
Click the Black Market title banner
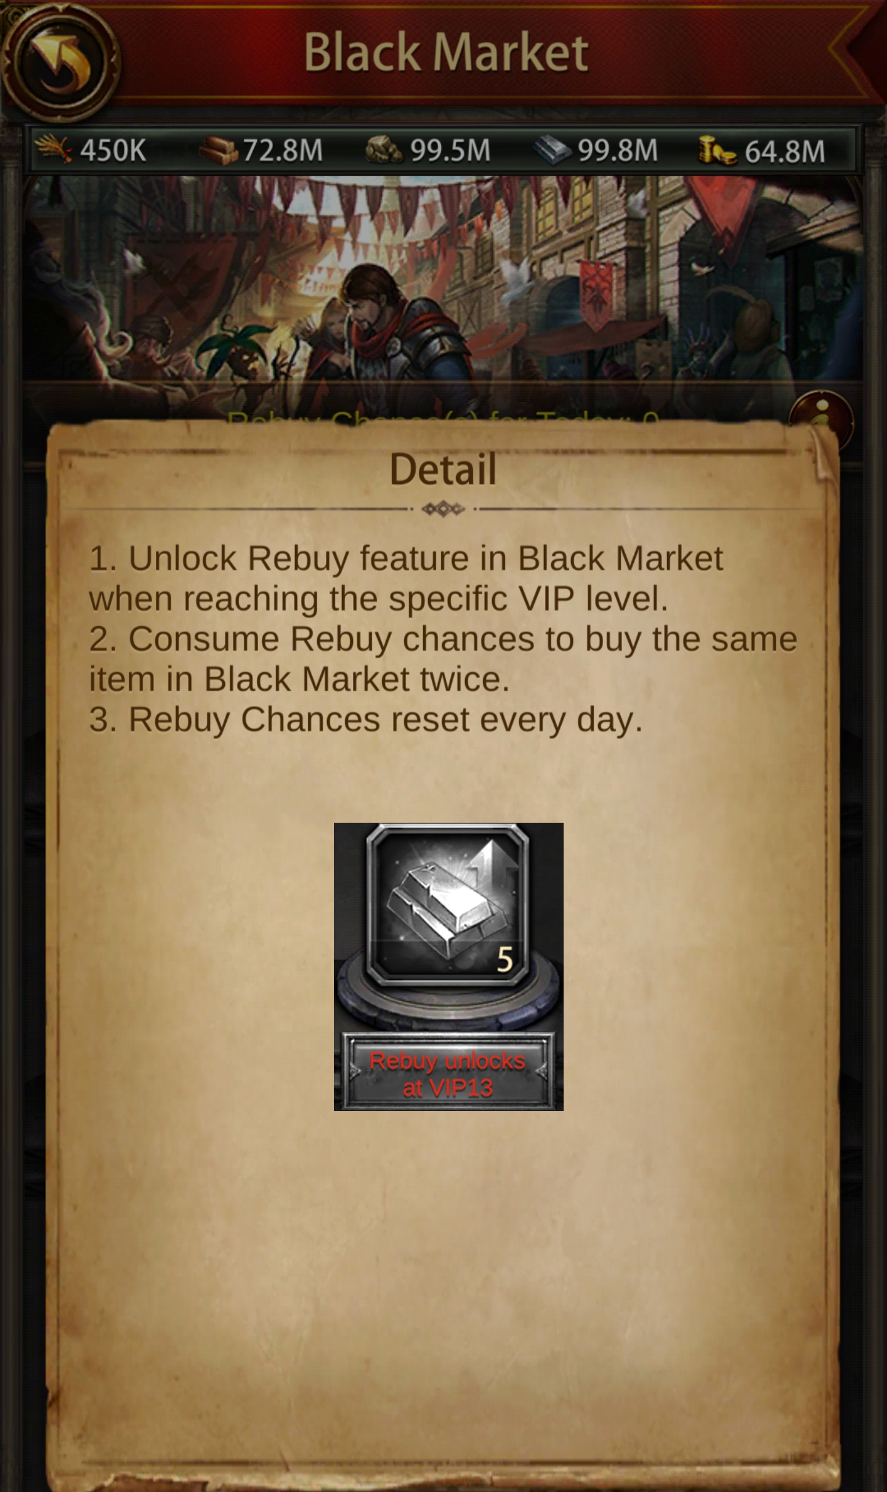point(446,54)
